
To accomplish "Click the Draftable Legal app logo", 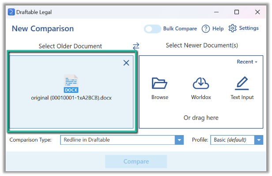I will [x=11, y=12].
